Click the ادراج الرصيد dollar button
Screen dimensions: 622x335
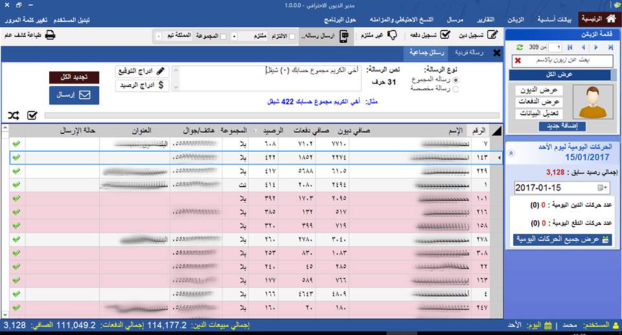tap(142, 86)
